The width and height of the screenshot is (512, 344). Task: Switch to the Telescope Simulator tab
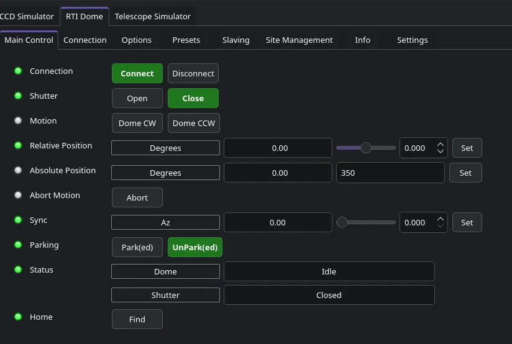tap(152, 16)
